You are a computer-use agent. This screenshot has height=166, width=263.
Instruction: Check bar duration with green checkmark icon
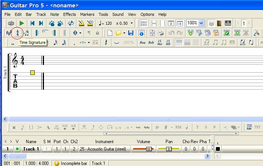click(227, 33)
